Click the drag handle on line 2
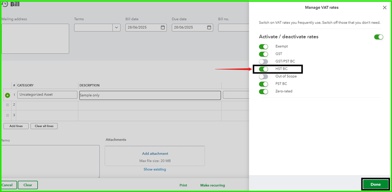The image size is (392, 192). [7, 105]
